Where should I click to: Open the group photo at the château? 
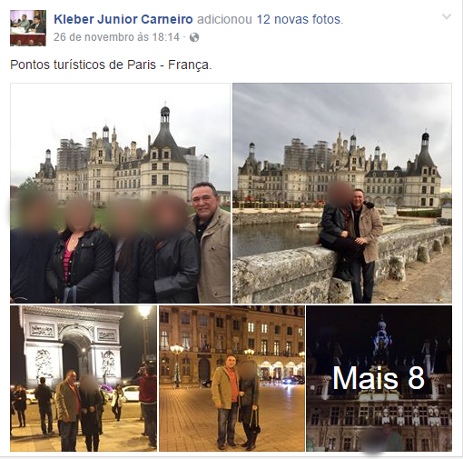pos(120,194)
